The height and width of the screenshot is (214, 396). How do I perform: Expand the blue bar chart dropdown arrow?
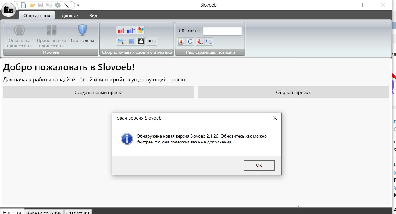[x=134, y=30]
